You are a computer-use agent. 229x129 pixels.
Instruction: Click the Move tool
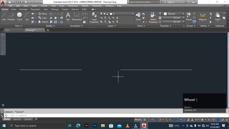(43, 14)
